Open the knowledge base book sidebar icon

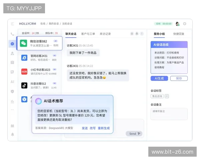(x=12, y=126)
